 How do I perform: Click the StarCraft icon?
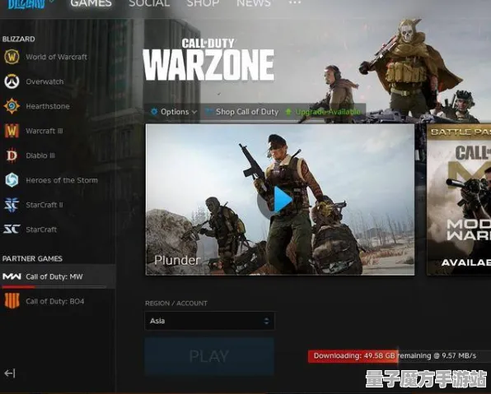[x=12, y=229]
